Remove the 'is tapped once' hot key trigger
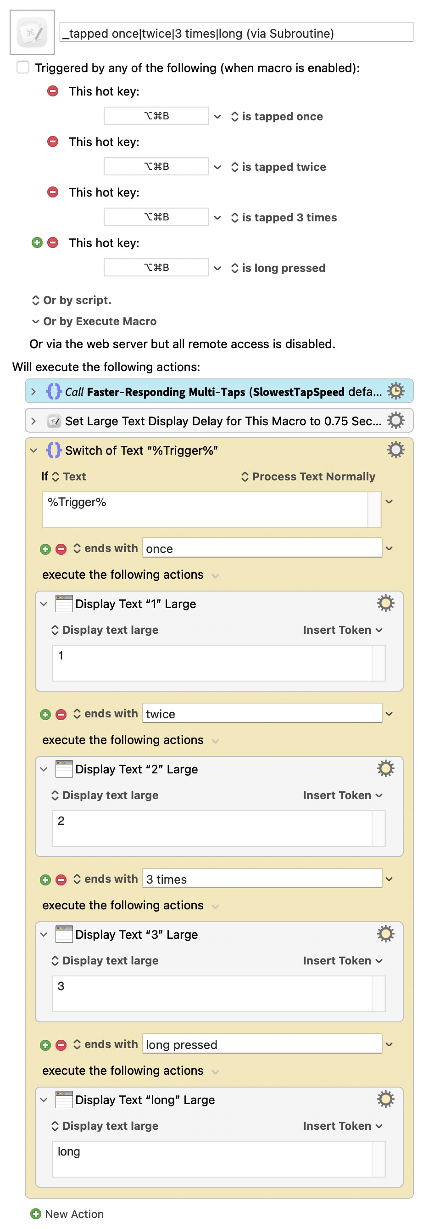The width and height of the screenshot is (423, 1229). (x=53, y=90)
